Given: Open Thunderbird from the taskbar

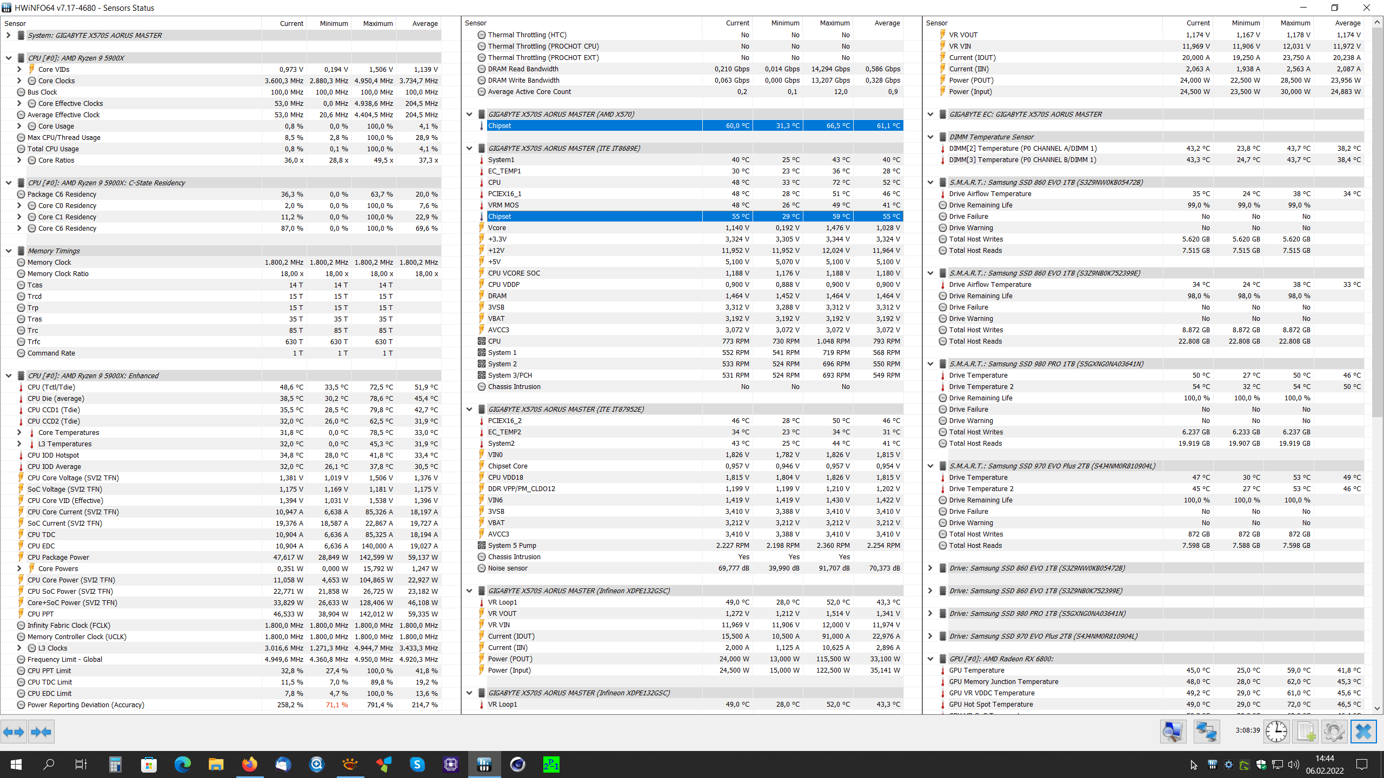Looking at the screenshot, I should pos(283,764).
